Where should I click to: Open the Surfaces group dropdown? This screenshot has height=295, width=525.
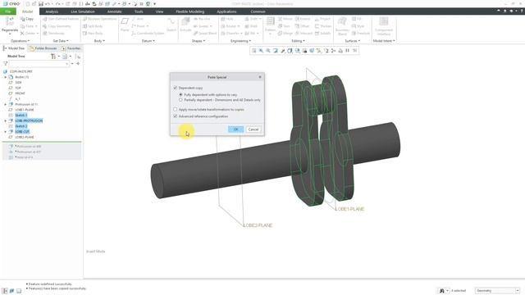pos(353,41)
